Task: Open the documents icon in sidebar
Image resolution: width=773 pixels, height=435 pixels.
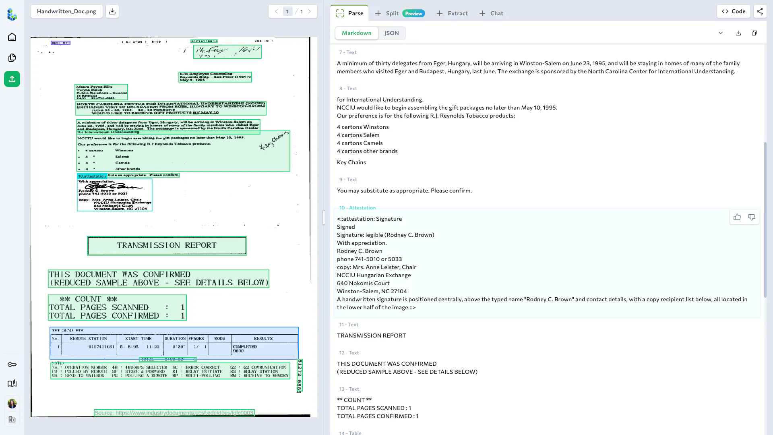Action: (12, 58)
